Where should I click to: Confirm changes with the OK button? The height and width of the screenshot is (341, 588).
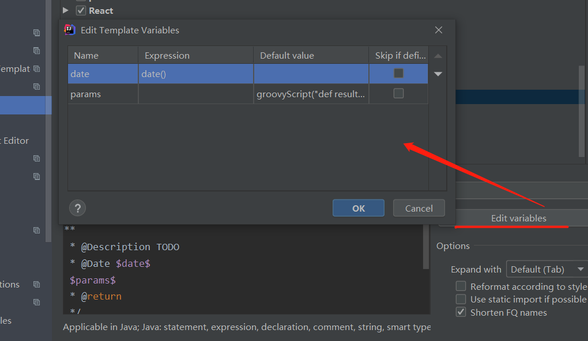click(358, 208)
